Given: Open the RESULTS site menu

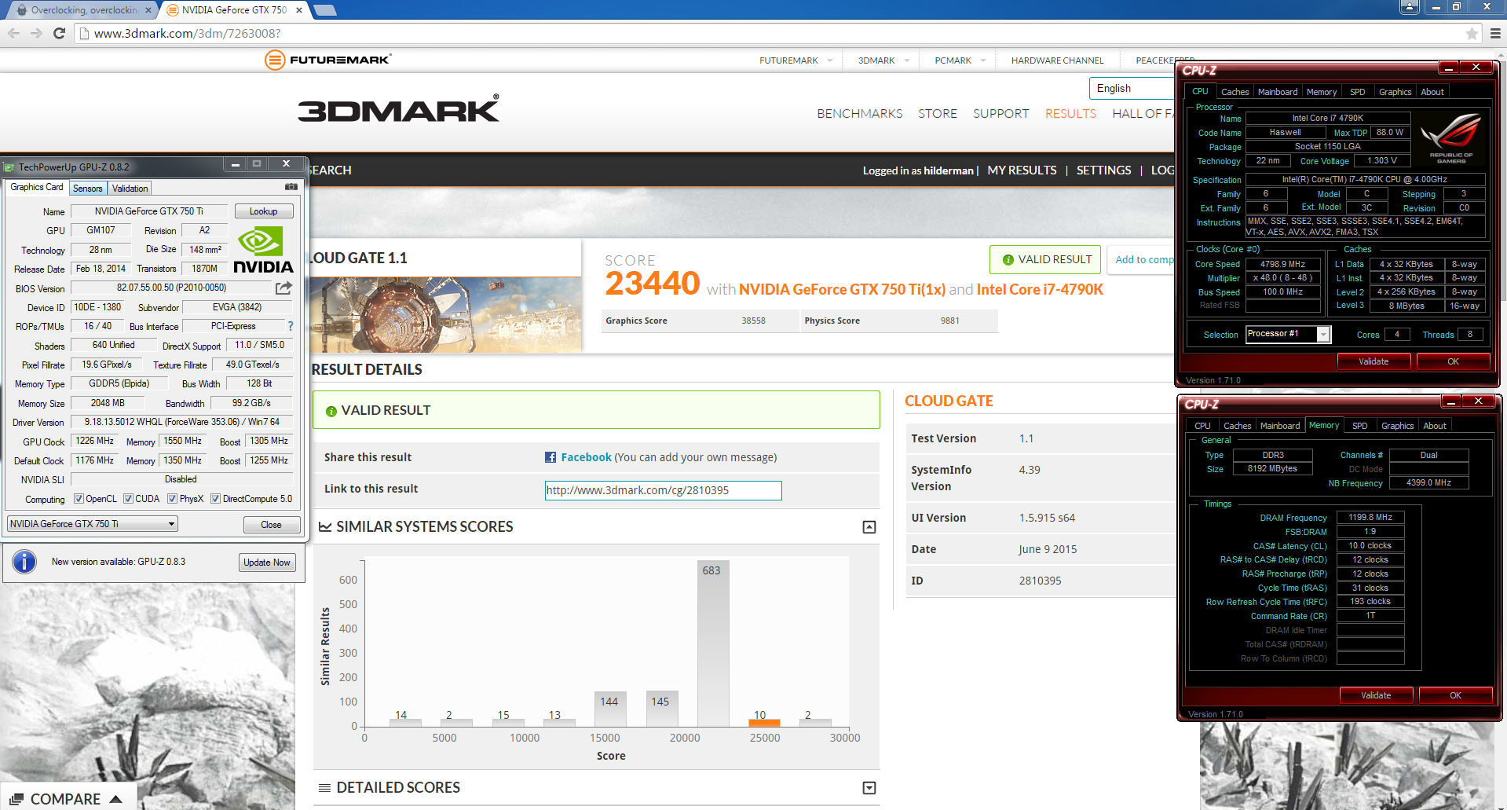Looking at the screenshot, I should [x=1070, y=114].
